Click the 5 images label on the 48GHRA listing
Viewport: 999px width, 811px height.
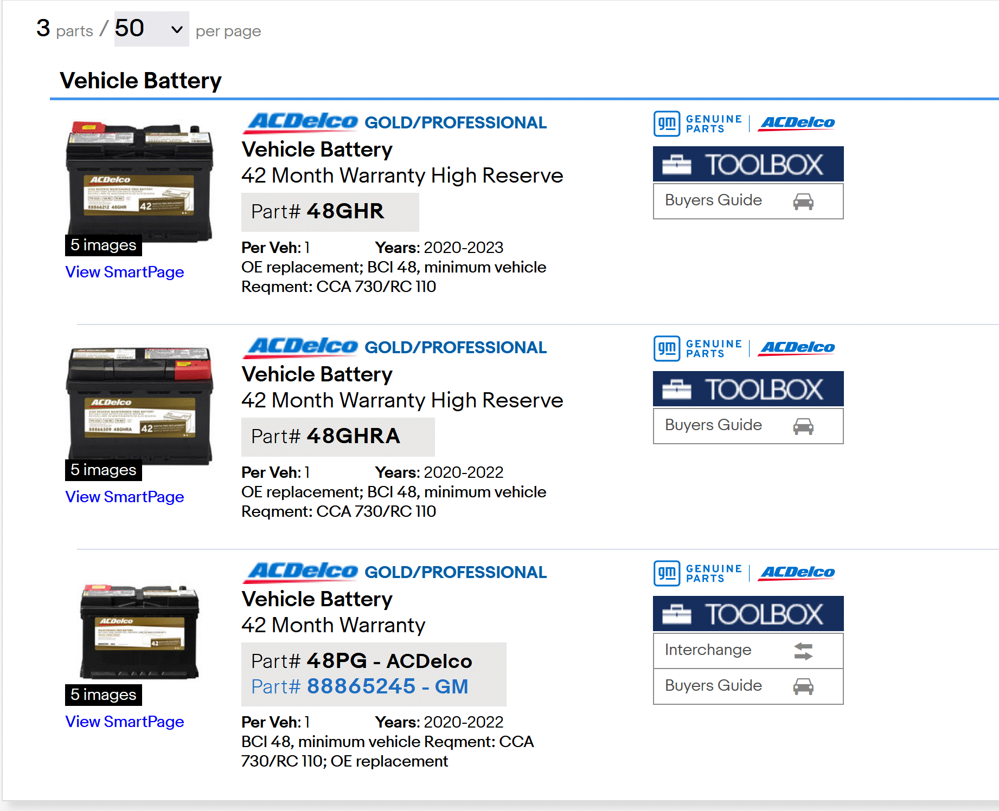click(103, 470)
